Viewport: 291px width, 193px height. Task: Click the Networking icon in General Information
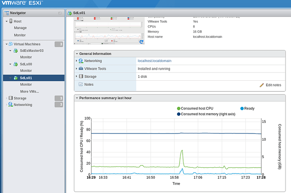click(x=81, y=61)
